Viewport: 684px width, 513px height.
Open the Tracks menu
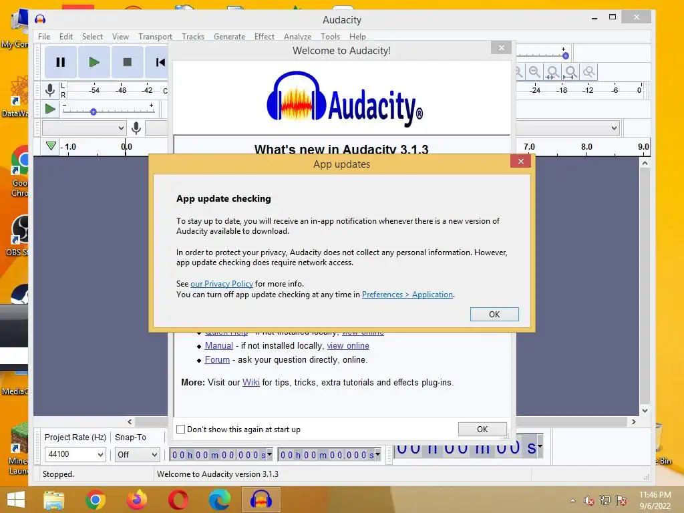[193, 37]
